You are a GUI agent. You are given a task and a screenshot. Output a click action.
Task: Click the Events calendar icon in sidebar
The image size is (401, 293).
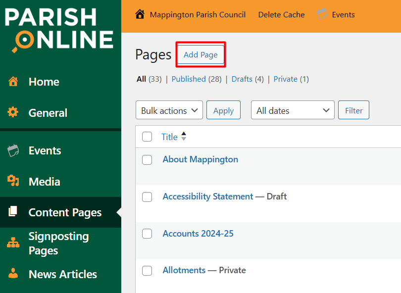(13, 150)
